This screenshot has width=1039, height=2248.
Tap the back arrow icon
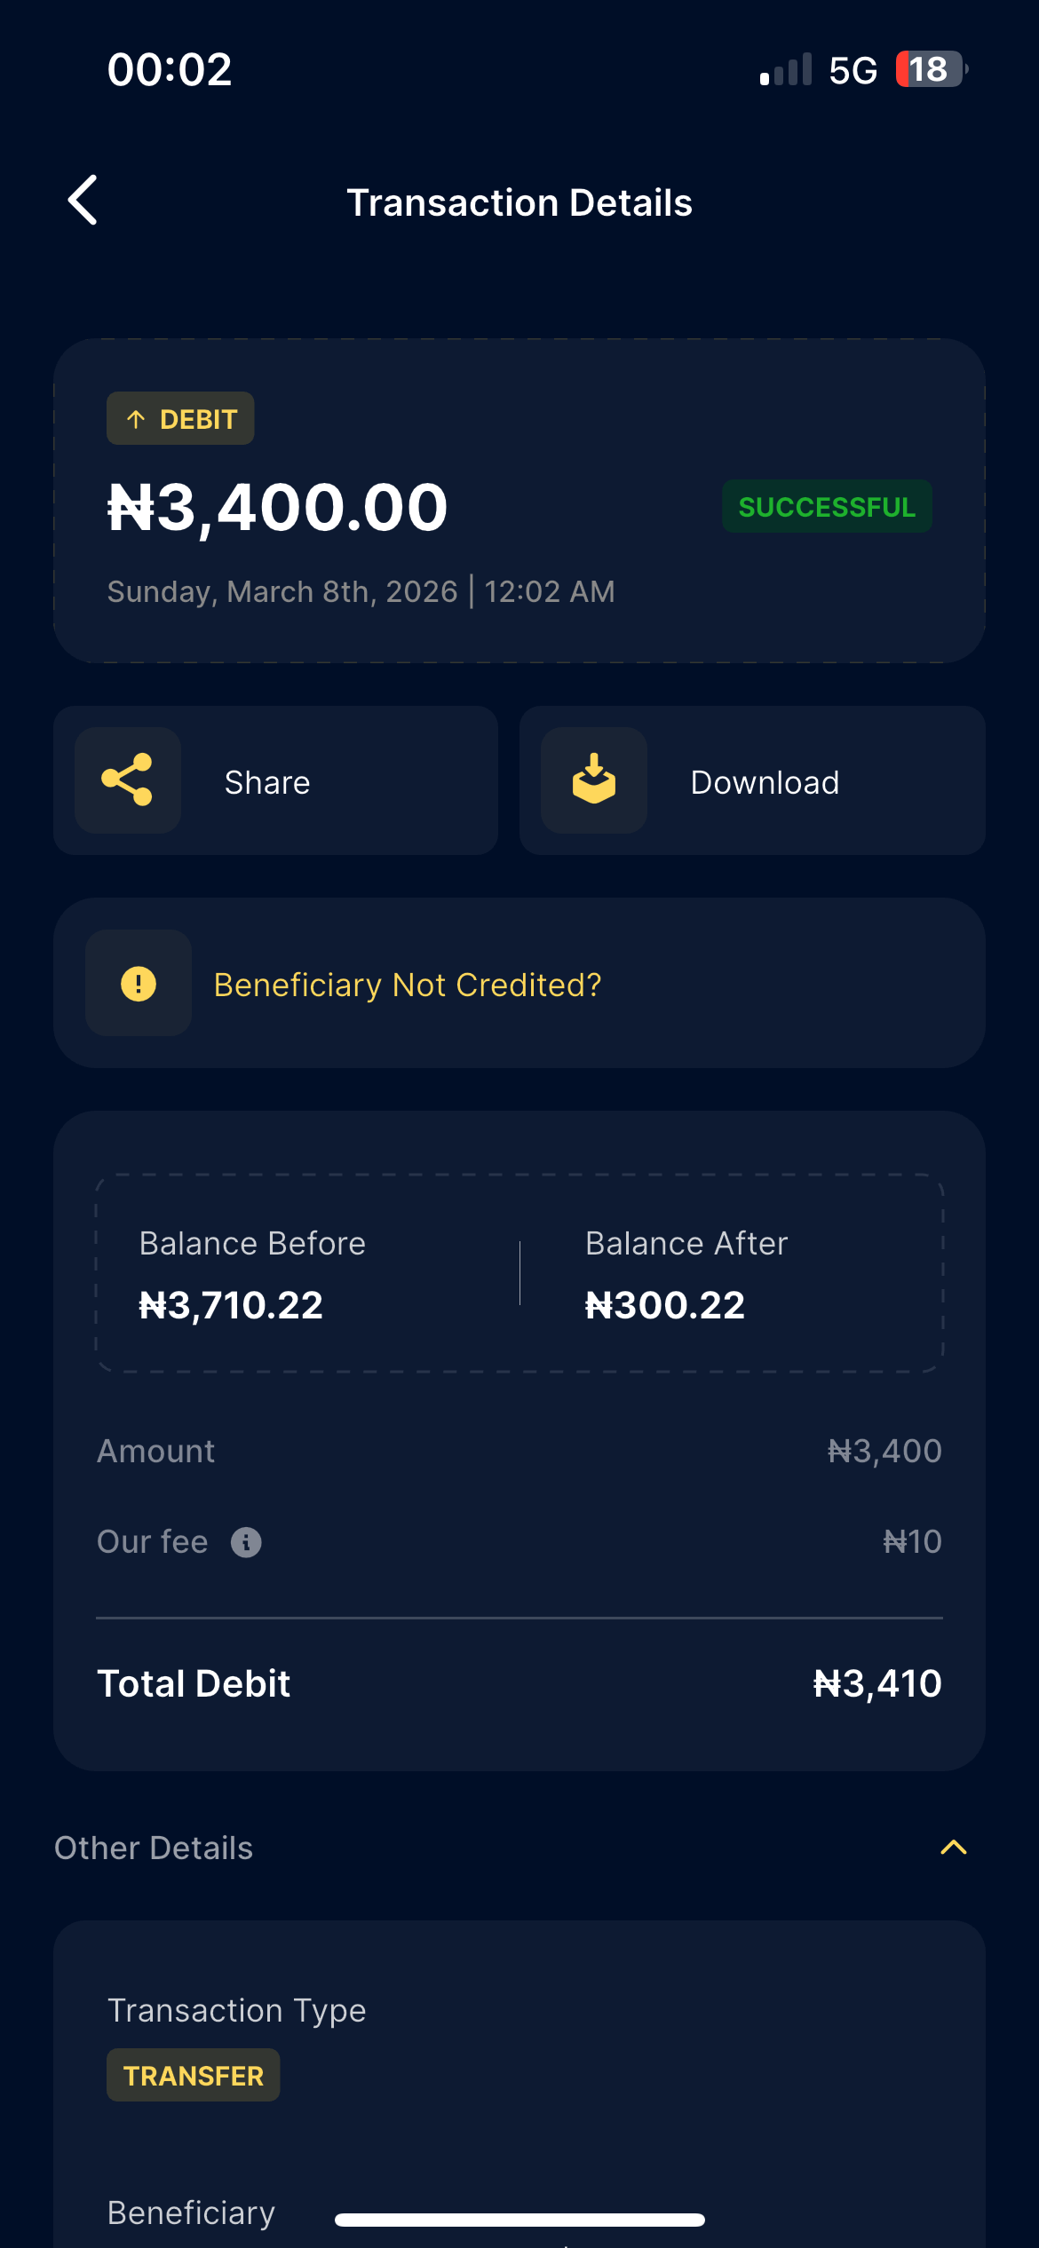(83, 201)
